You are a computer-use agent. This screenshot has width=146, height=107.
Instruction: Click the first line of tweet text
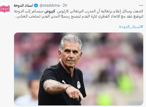click(79, 11)
